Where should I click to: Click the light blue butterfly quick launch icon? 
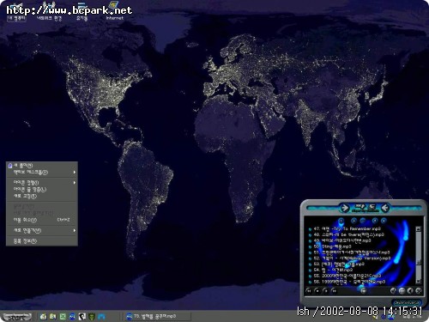point(101,317)
